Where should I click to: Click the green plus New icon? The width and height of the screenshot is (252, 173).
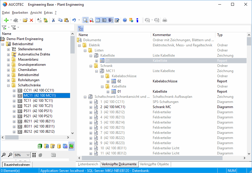coord(6,20)
